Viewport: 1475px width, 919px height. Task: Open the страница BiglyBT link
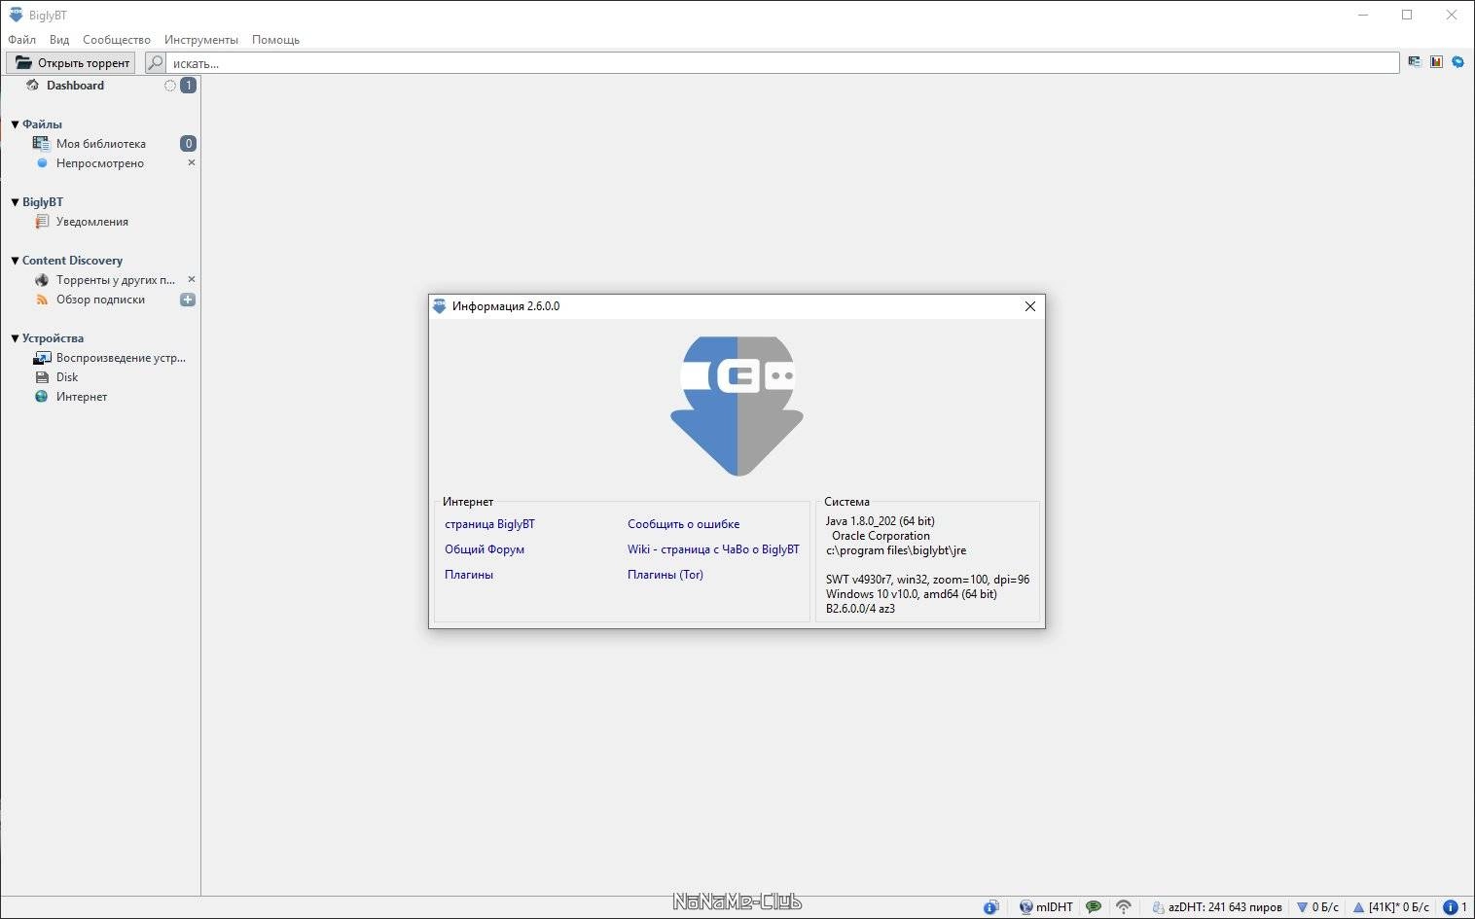(x=489, y=524)
